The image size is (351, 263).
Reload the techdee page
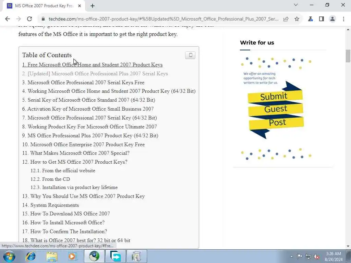tap(29, 19)
